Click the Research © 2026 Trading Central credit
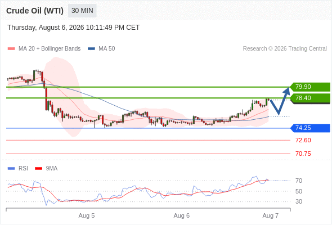The width and height of the screenshot is (332, 225). (285, 49)
